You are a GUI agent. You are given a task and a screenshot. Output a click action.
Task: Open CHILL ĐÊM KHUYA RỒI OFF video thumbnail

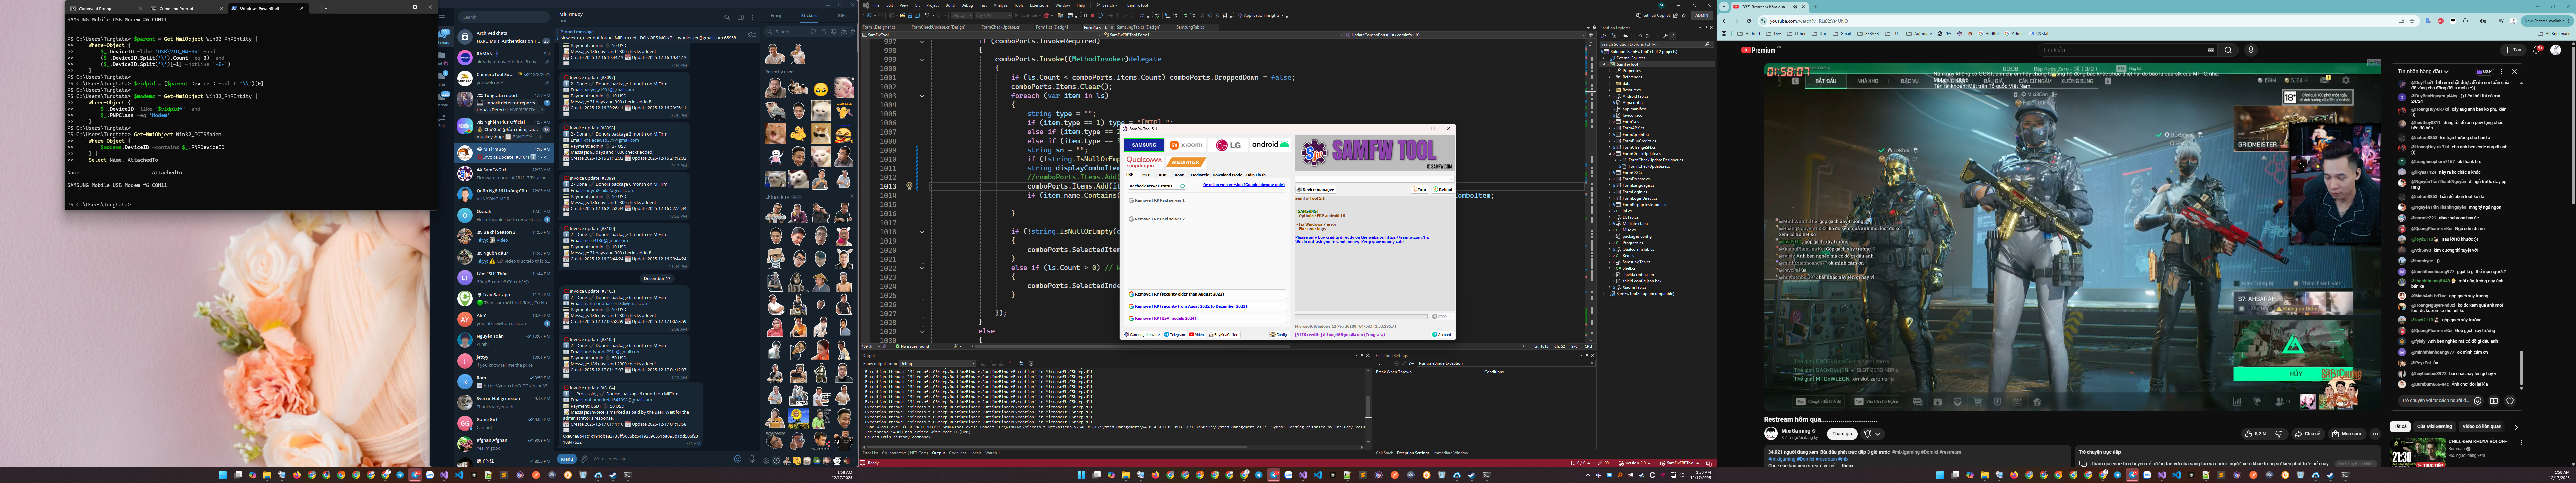pos(2417,453)
